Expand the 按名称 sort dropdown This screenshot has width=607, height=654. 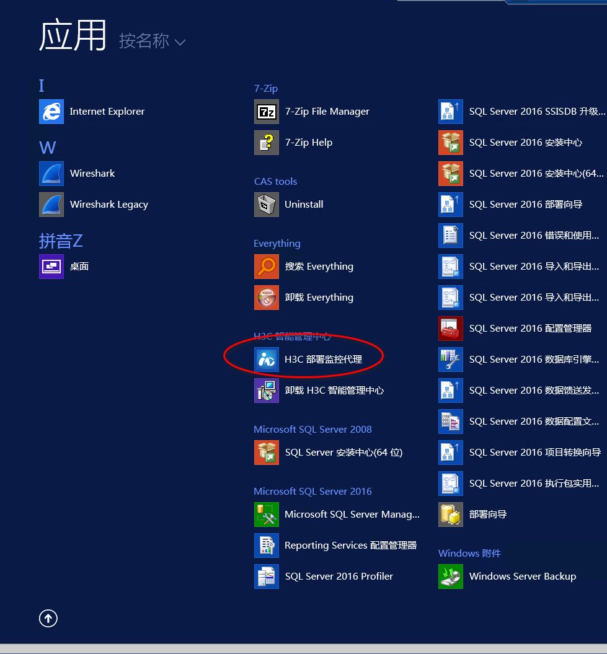(153, 42)
